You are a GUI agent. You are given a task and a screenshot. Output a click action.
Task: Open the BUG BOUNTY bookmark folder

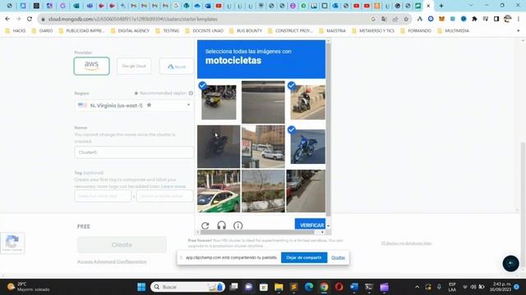[x=246, y=31]
